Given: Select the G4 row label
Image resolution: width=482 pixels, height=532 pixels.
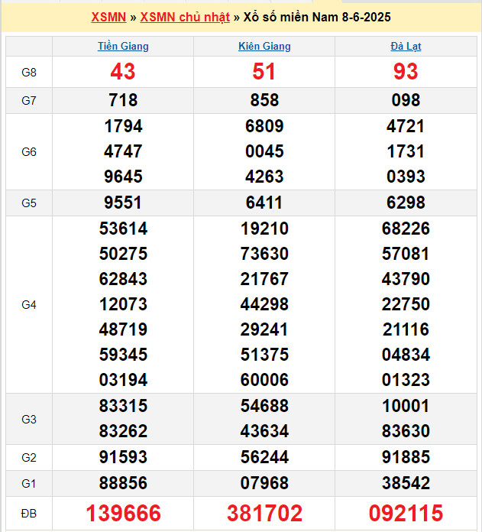Looking at the screenshot, I should pyautogui.click(x=29, y=305).
